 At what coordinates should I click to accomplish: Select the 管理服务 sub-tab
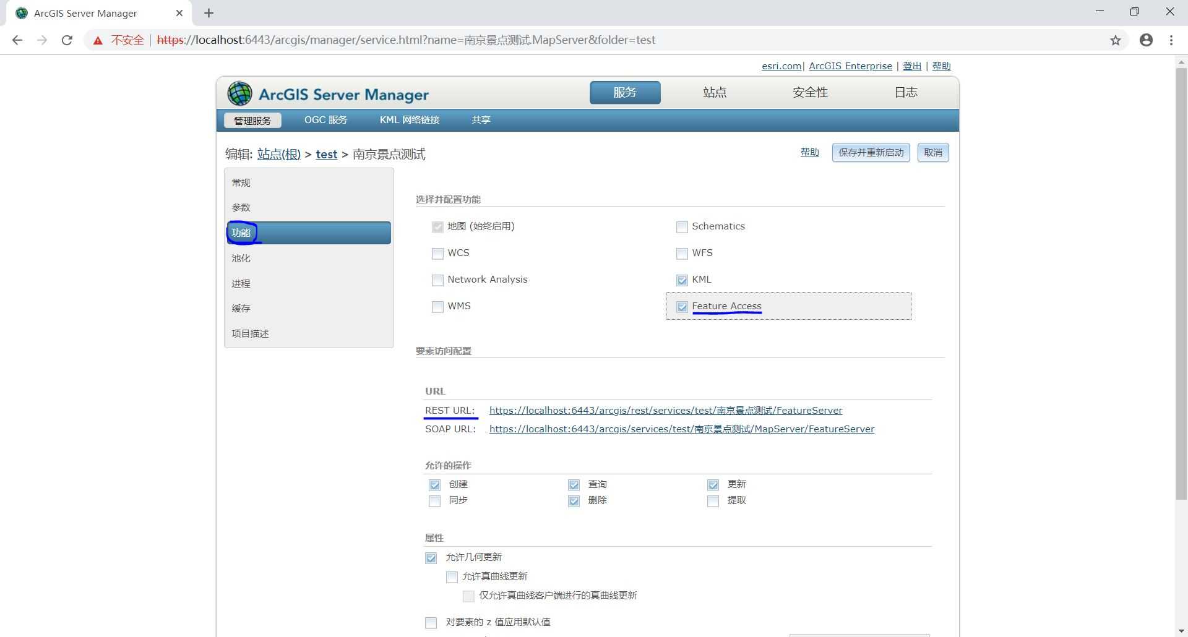coord(252,121)
